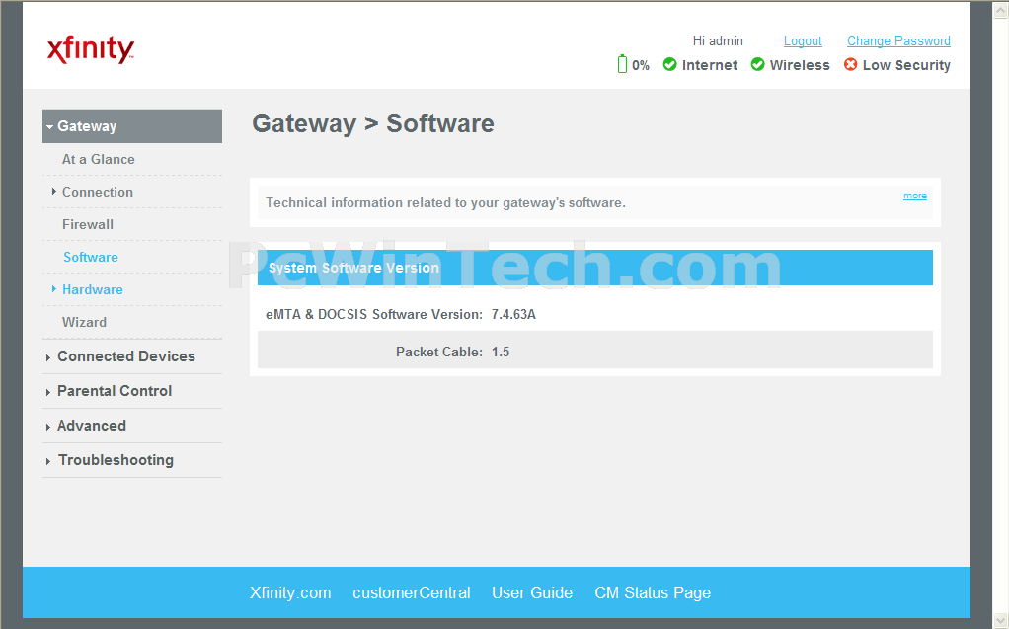Viewport: 1009px width, 629px height.
Task: Click the Hardware menu label
Action: (93, 289)
